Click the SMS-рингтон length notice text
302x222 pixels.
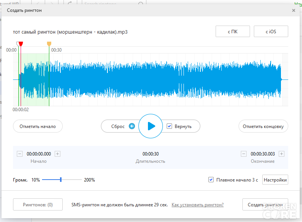point(120,205)
